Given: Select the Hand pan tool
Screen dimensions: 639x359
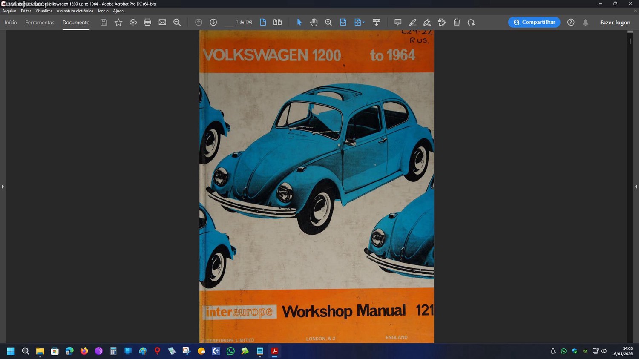Looking at the screenshot, I should point(314,22).
